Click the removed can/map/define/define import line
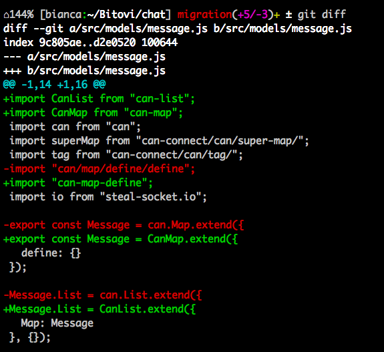 tap(100, 169)
